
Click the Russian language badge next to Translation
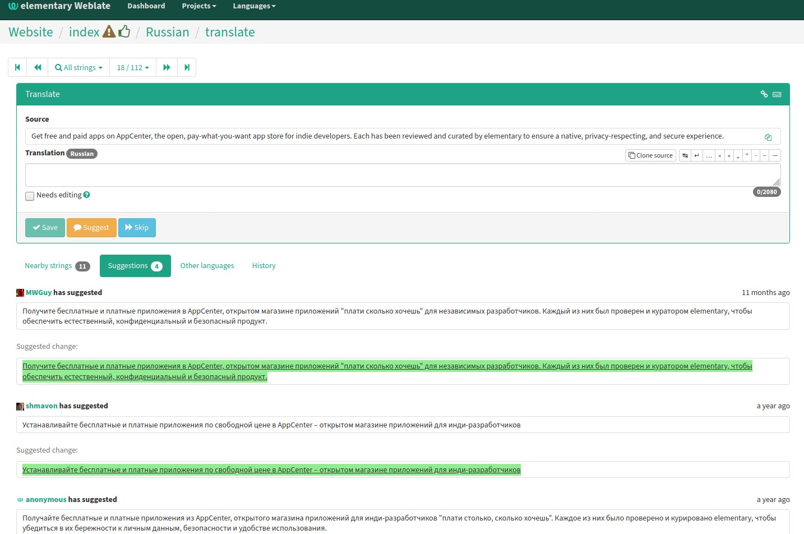point(82,154)
